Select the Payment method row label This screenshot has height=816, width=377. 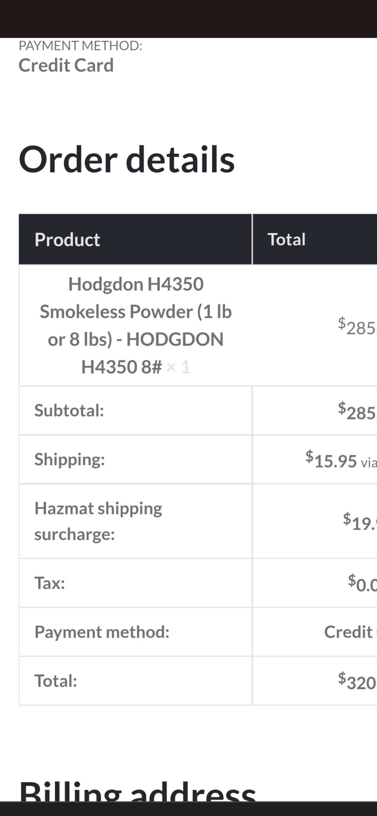102,632
